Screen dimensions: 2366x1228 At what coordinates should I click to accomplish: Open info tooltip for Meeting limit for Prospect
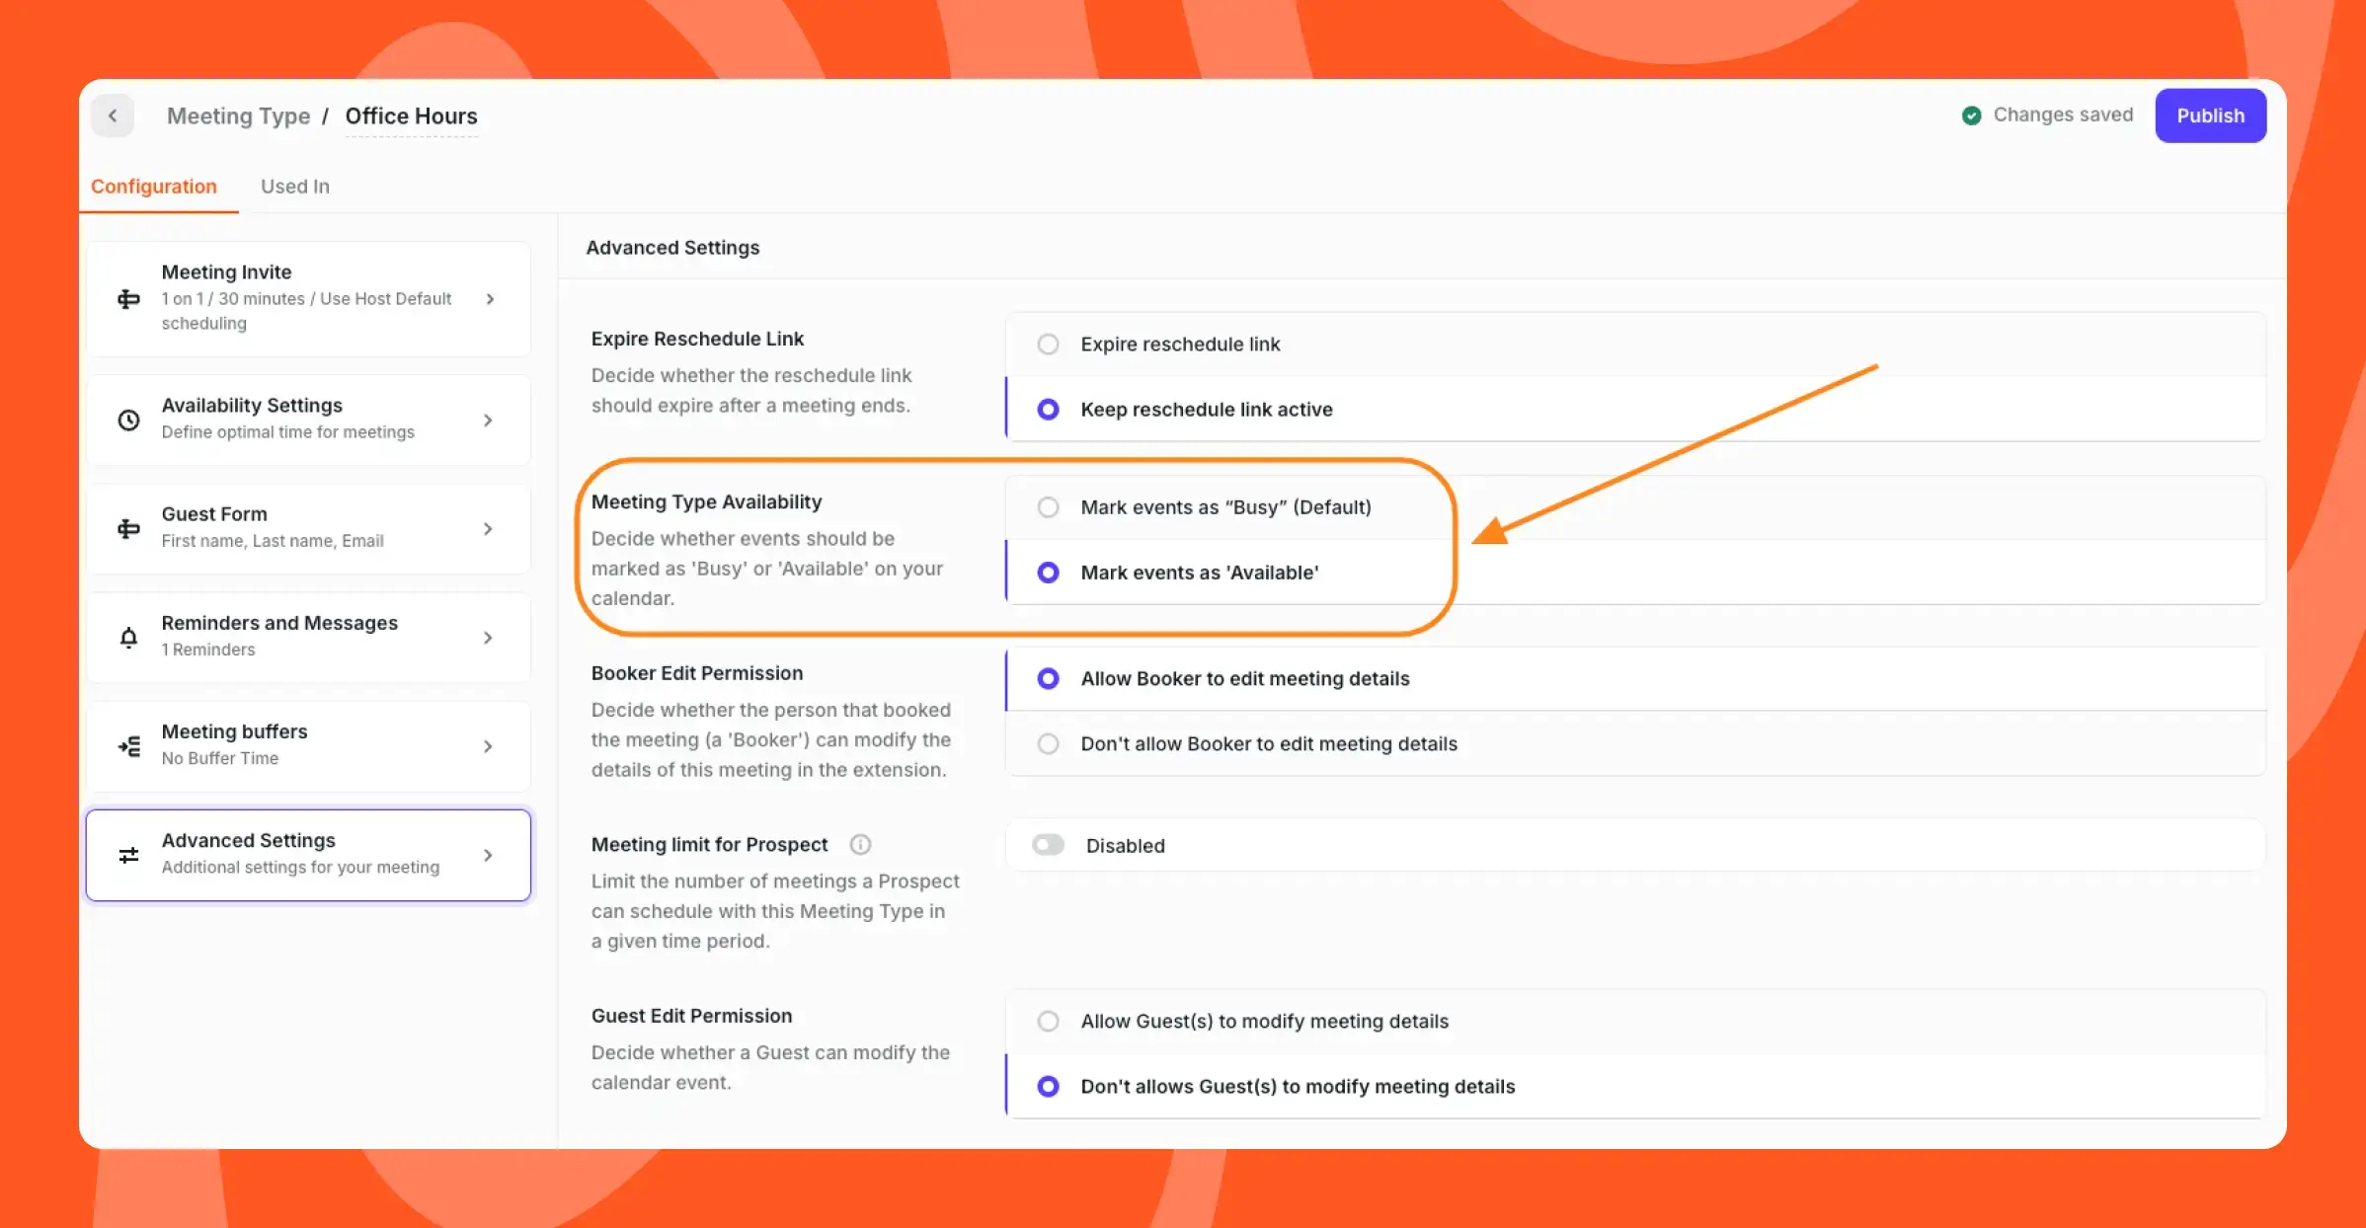point(860,844)
